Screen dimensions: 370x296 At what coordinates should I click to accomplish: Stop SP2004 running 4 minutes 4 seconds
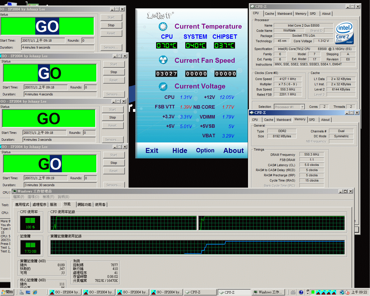click(x=114, y=72)
